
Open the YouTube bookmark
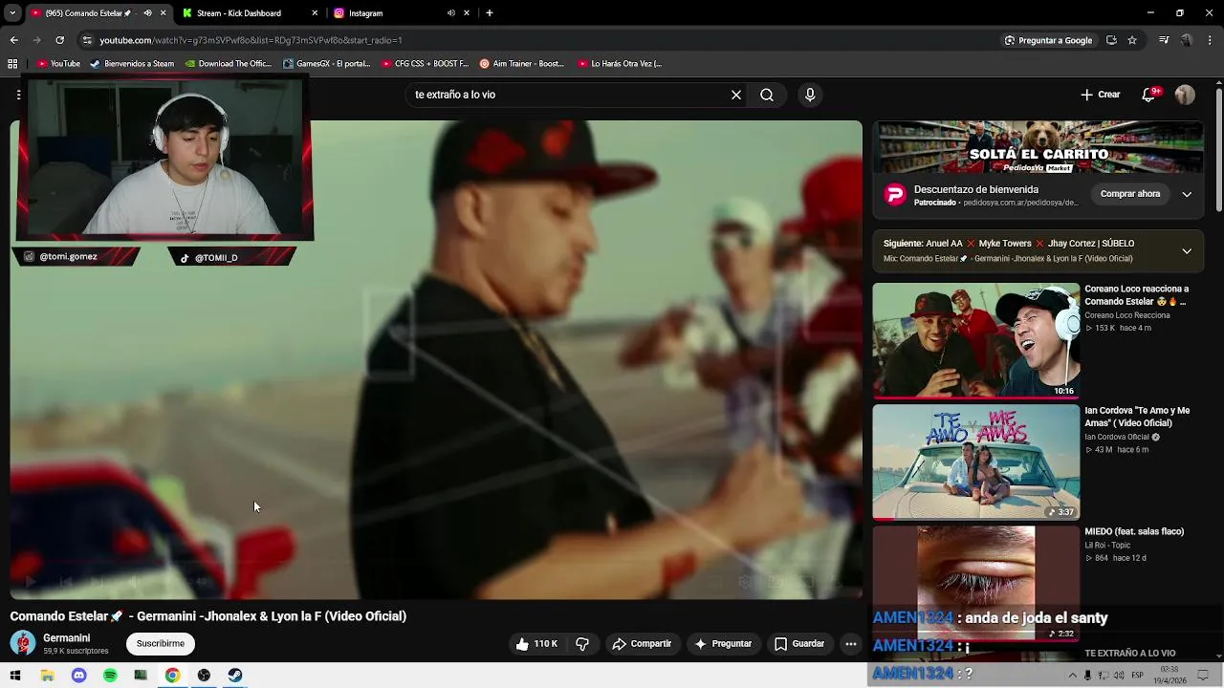coord(58,64)
